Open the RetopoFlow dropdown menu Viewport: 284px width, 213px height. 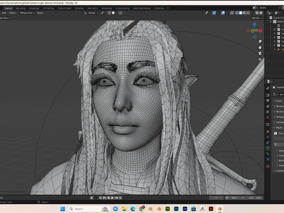[27, 13]
